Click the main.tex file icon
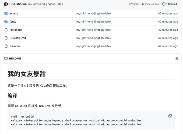The width and height of the screenshot is (183, 134). click(6, 46)
